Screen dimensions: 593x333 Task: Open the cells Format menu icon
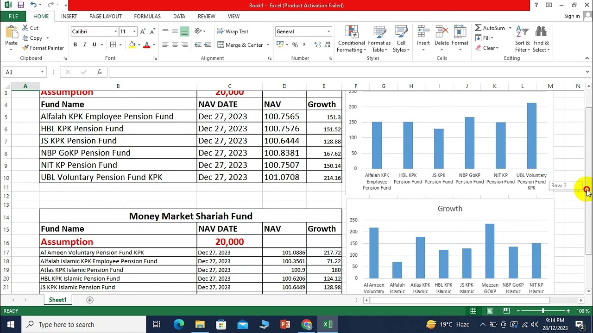pos(460,32)
